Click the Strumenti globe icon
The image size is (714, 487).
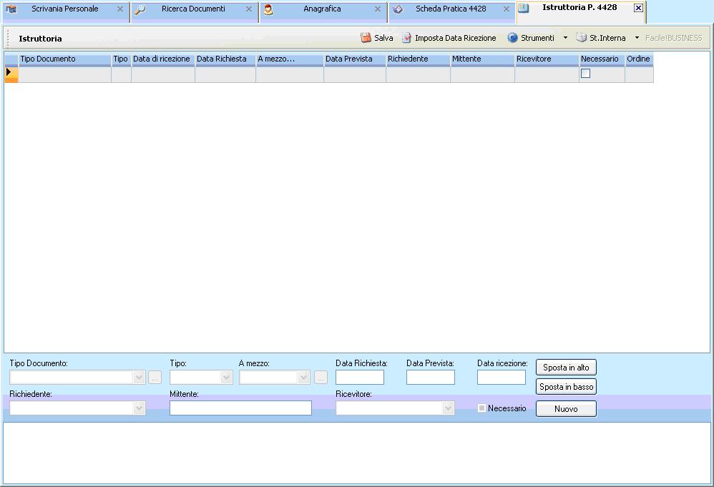click(512, 38)
